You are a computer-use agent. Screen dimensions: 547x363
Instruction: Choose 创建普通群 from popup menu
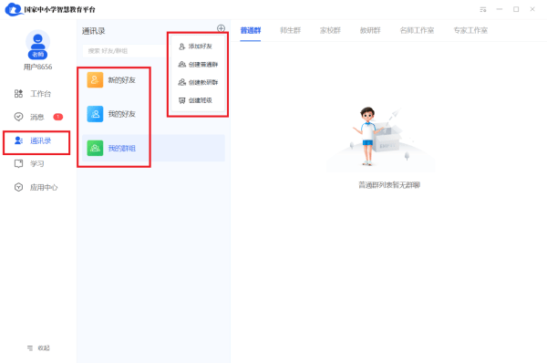pos(198,64)
